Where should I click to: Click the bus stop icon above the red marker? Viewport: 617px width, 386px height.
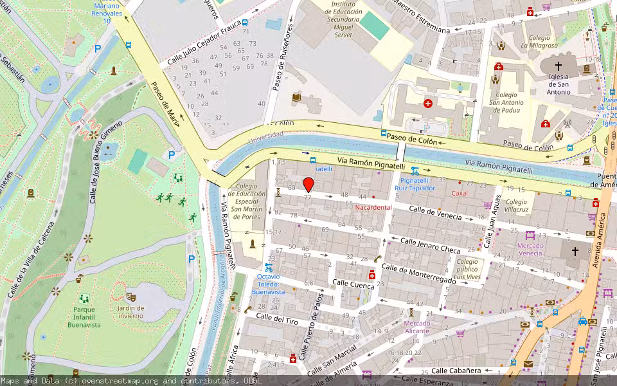coord(313,160)
